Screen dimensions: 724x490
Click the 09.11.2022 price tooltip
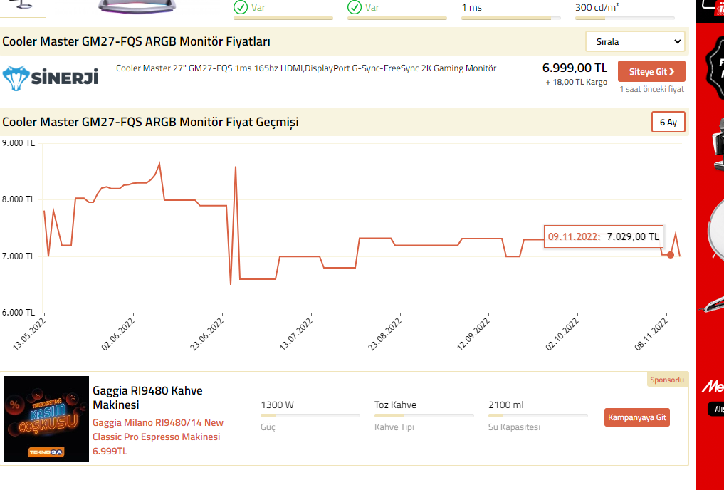click(604, 236)
